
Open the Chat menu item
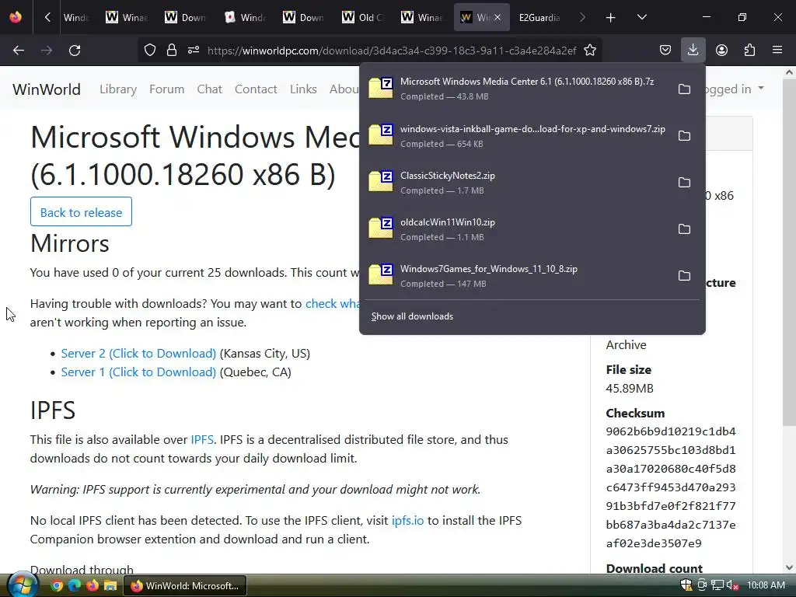pos(210,89)
